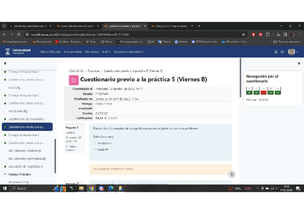Screen dimensions: 304x214
Task: Click the browser address bar URL
Action: [x=80, y=35]
